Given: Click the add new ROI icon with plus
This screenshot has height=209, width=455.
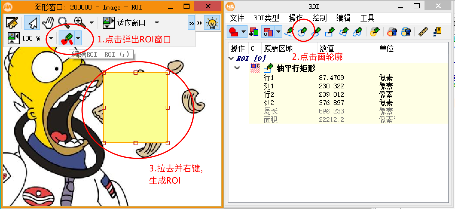Looking at the screenshot, I should (254, 31).
